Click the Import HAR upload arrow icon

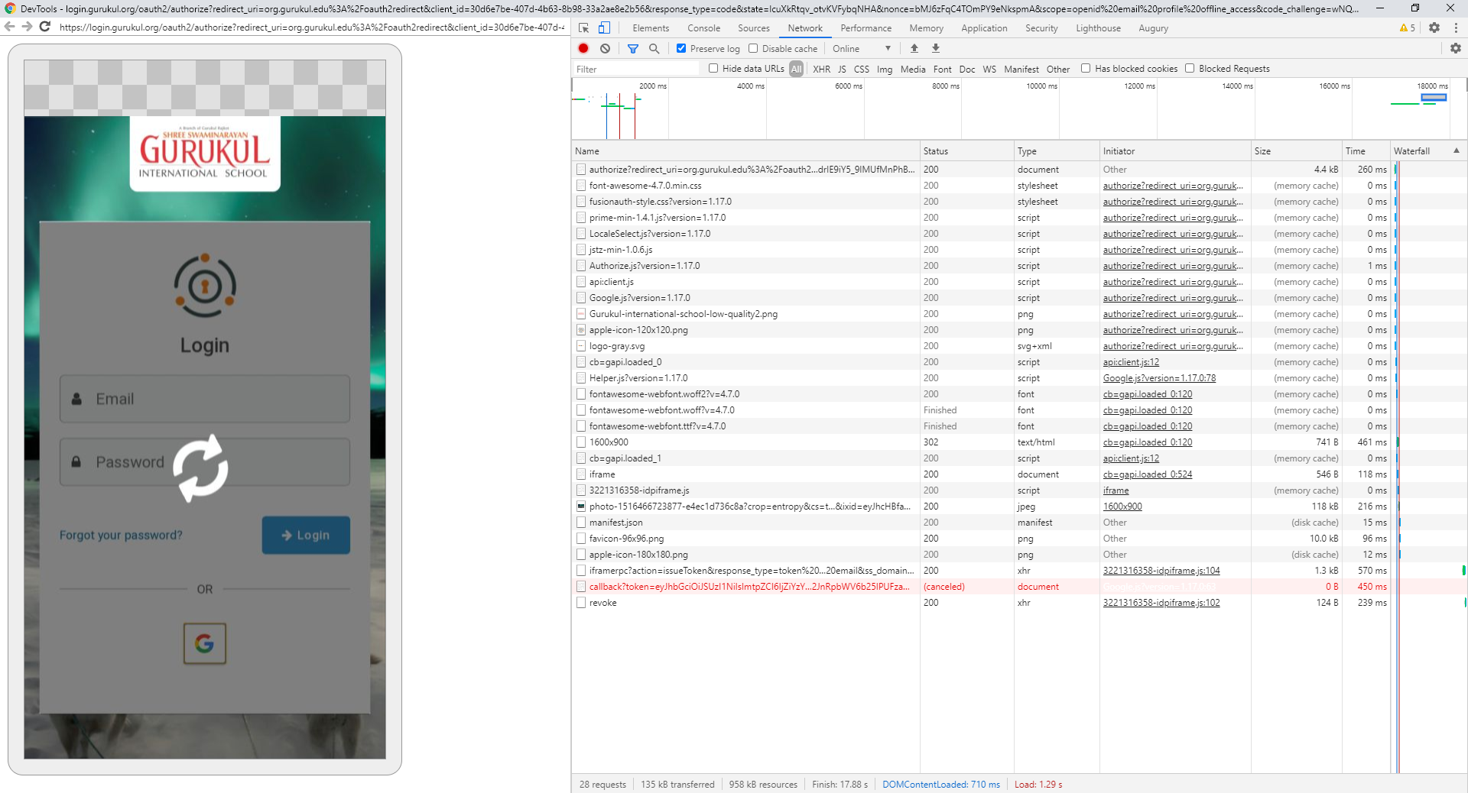coord(914,48)
